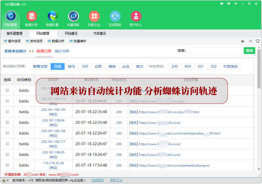Click the scrollbar down arrow
Image resolution: width=262 pixels, height=184 pixels.
click(x=259, y=169)
